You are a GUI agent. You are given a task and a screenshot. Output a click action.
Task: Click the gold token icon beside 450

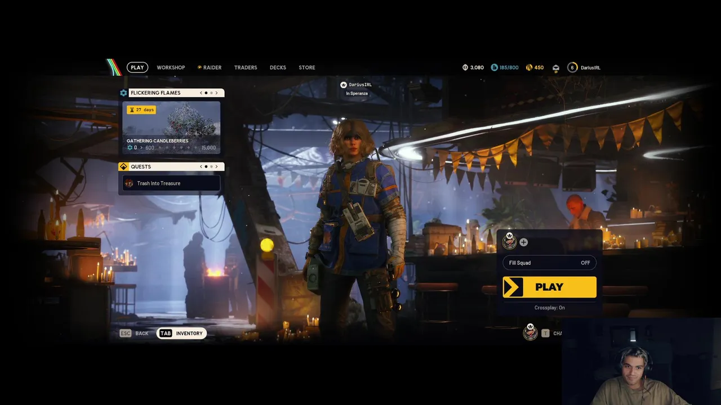pyautogui.click(x=529, y=67)
